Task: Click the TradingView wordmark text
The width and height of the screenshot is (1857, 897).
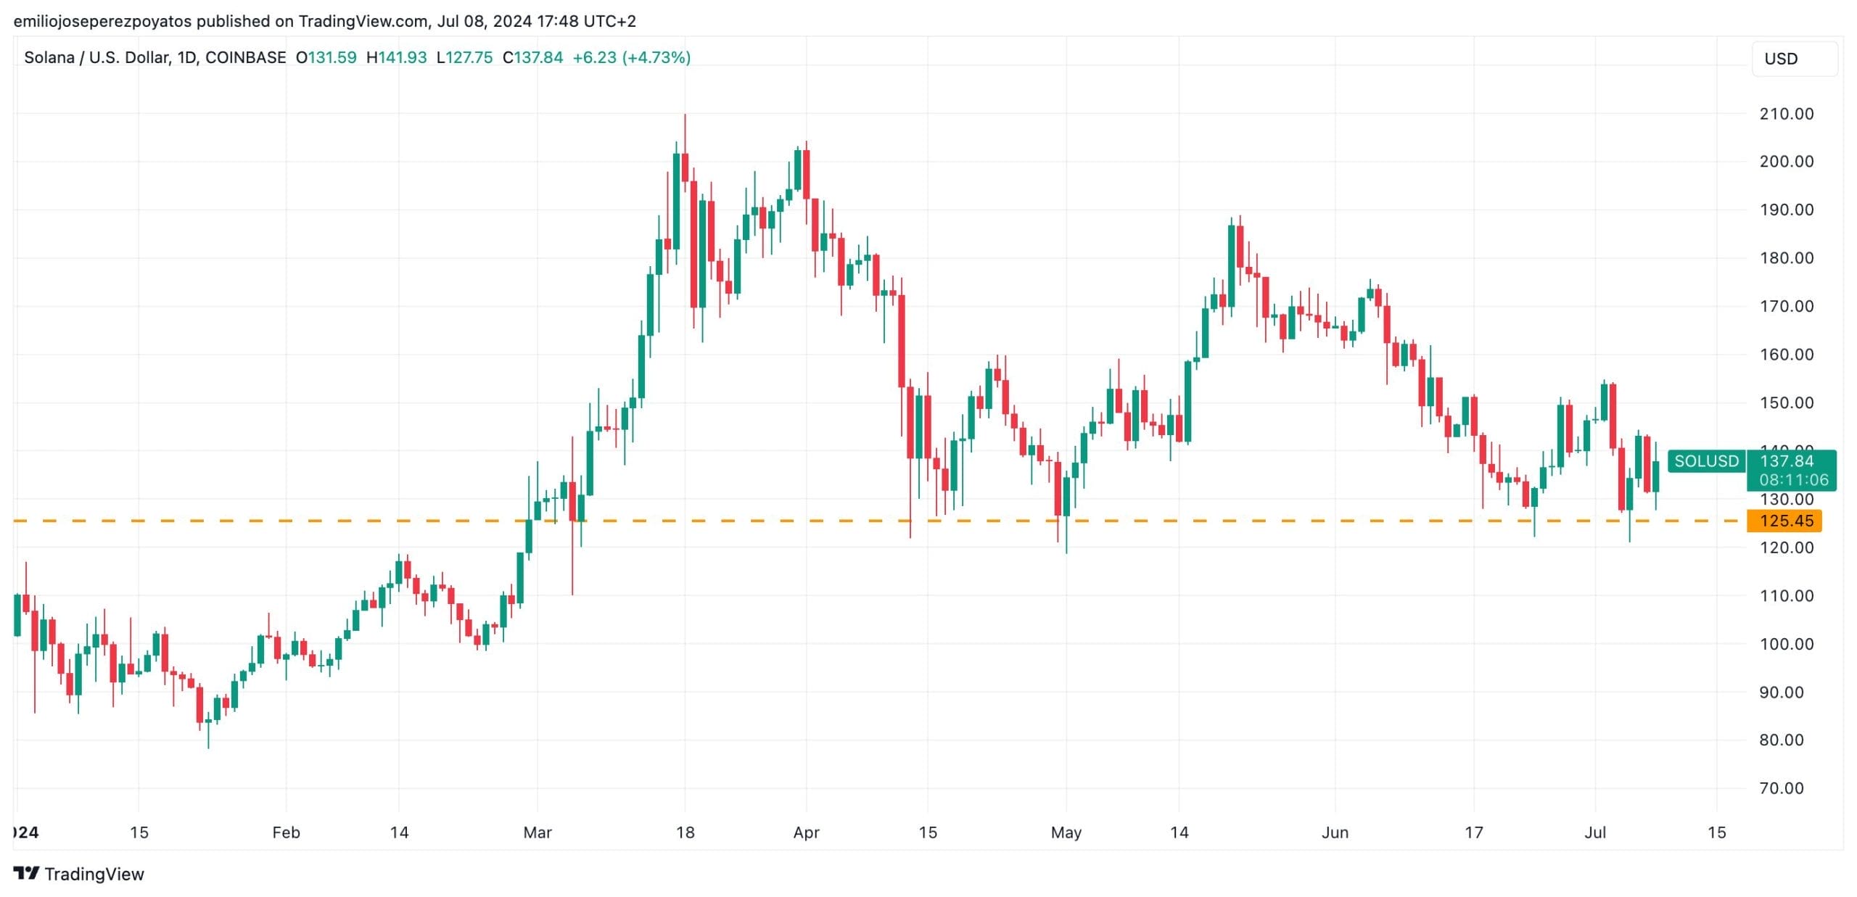Action: point(94,874)
